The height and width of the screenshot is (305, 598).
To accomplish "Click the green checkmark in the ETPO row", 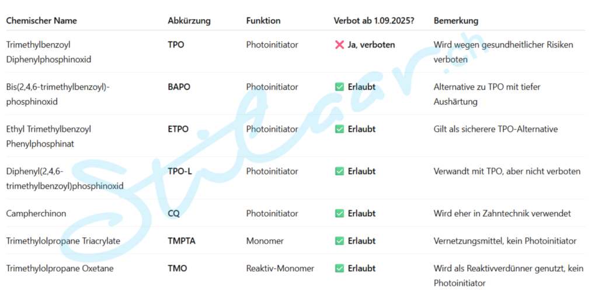I will (x=339, y=129).
